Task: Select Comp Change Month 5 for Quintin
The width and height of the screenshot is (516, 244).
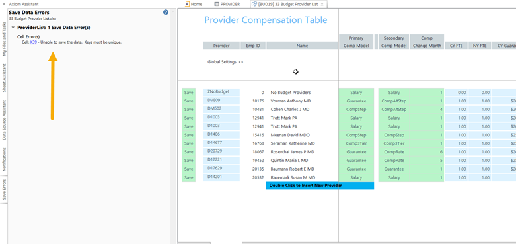Action: [x=427, y=161]
